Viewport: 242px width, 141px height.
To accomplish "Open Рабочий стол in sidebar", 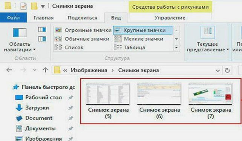I will 39,97.
